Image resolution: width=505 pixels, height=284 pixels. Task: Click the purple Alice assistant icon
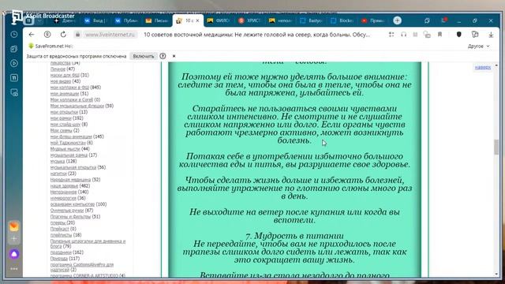(14, 254)
